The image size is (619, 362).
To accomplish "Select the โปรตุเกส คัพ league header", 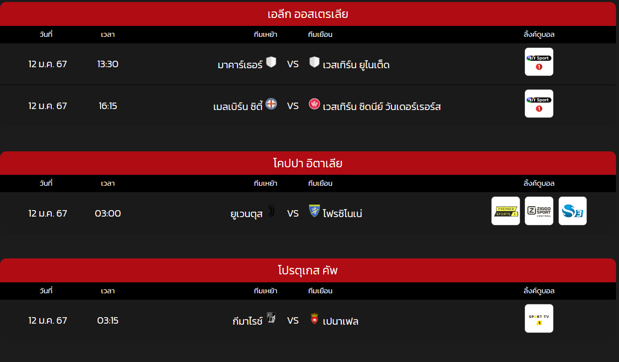I will [308, 270].
